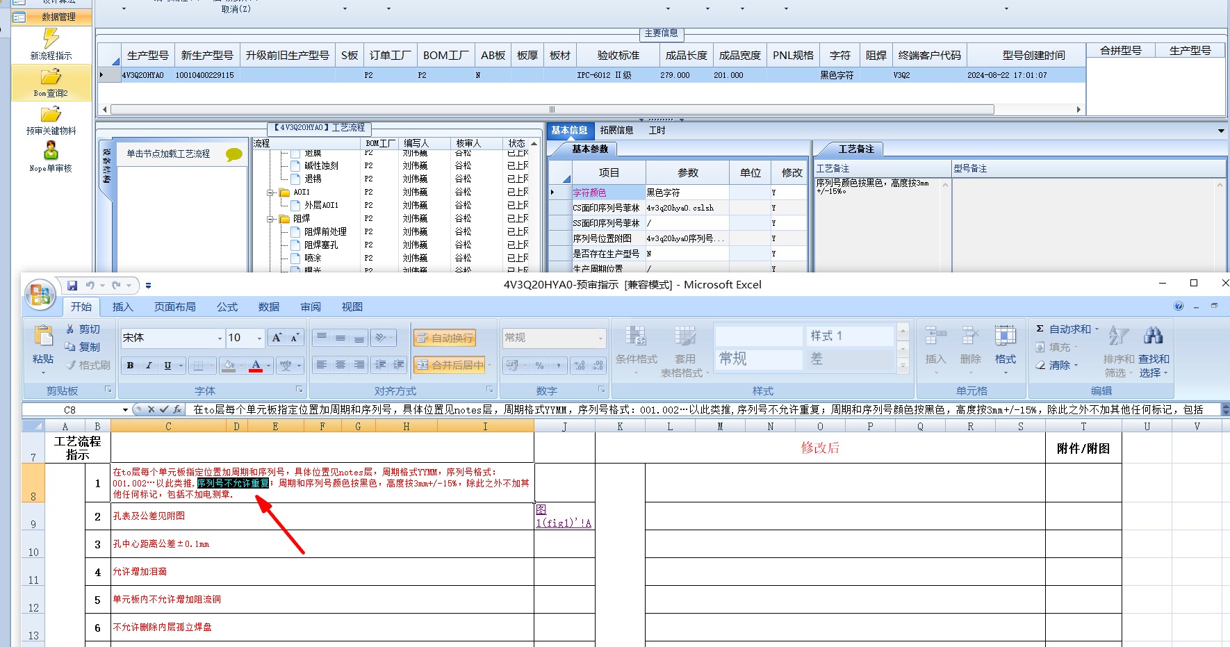Open font (字体) group dialog launcher
The height and width of the screenshot is (647, 1230).
click(x=300, y=390)
